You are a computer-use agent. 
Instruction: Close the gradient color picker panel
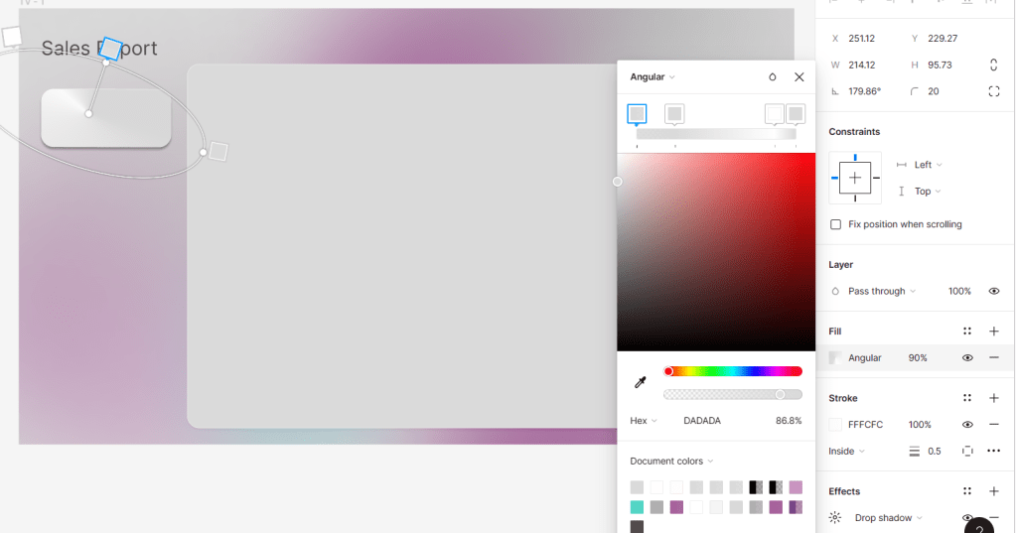798,77
